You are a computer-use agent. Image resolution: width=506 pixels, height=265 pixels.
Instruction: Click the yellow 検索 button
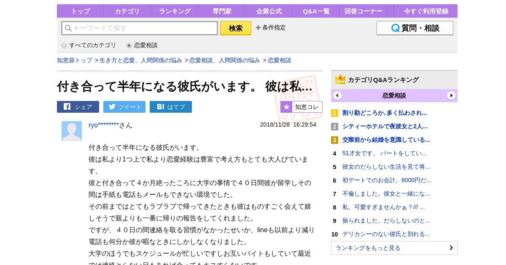[235, 28]
